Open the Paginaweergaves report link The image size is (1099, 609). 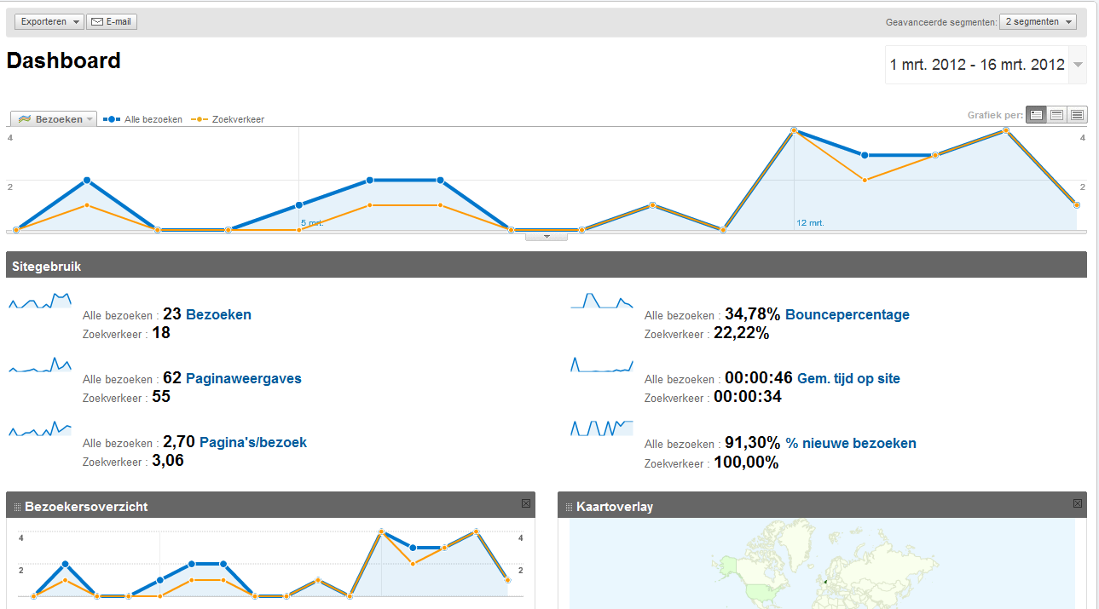[x=244, y=378]
